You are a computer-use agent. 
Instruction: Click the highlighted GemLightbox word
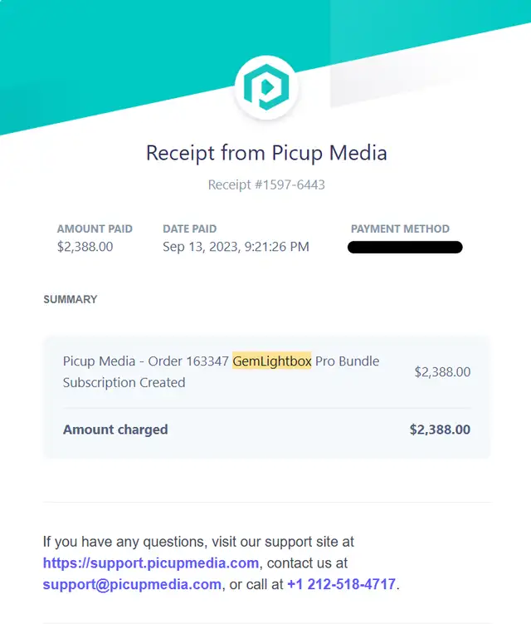tap(272, 361)
